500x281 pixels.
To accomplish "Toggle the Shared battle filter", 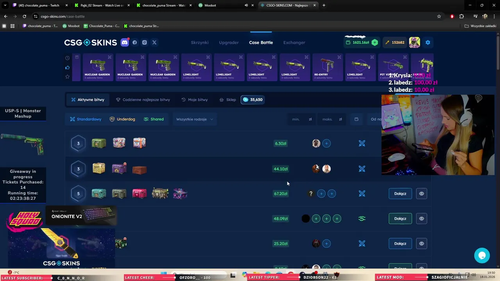I will 154,119.
